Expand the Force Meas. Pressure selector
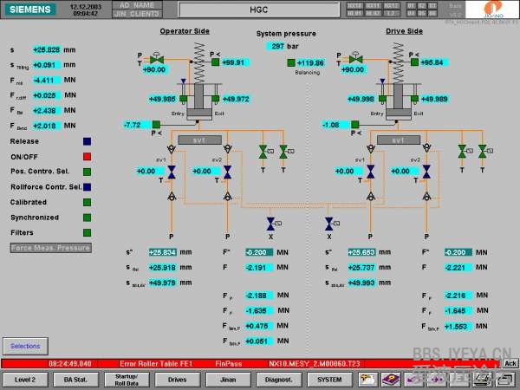520x390 pixels. pos(50,248)
